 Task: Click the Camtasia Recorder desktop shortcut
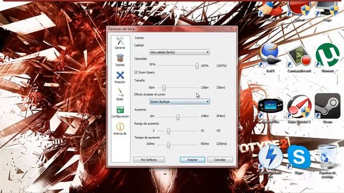click(x=299, y=58)
